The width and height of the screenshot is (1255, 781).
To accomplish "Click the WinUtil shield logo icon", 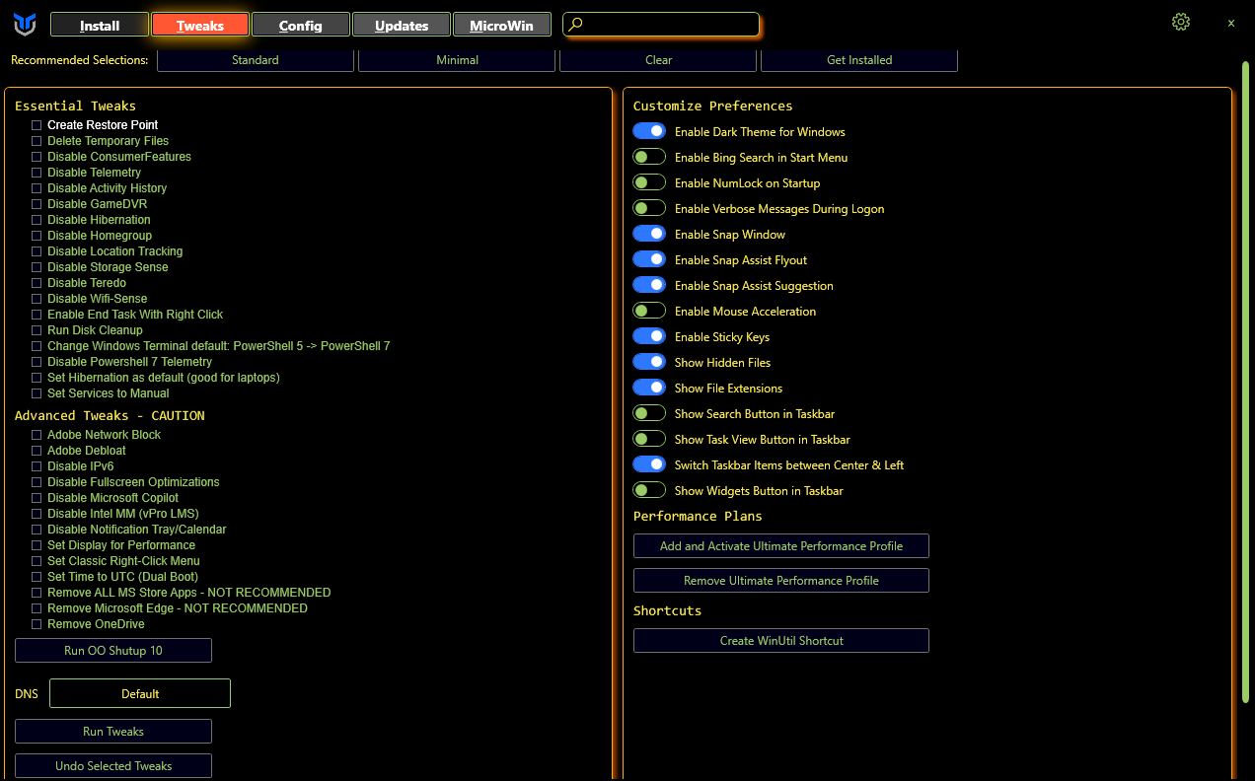I will click(26, 25).
